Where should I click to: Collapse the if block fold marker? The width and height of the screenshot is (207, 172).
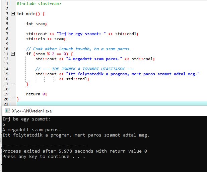pos(13,54)
